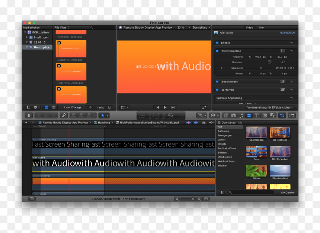Expand the Intell...gen folder
The image size is (320, 233).
[27, 37]
